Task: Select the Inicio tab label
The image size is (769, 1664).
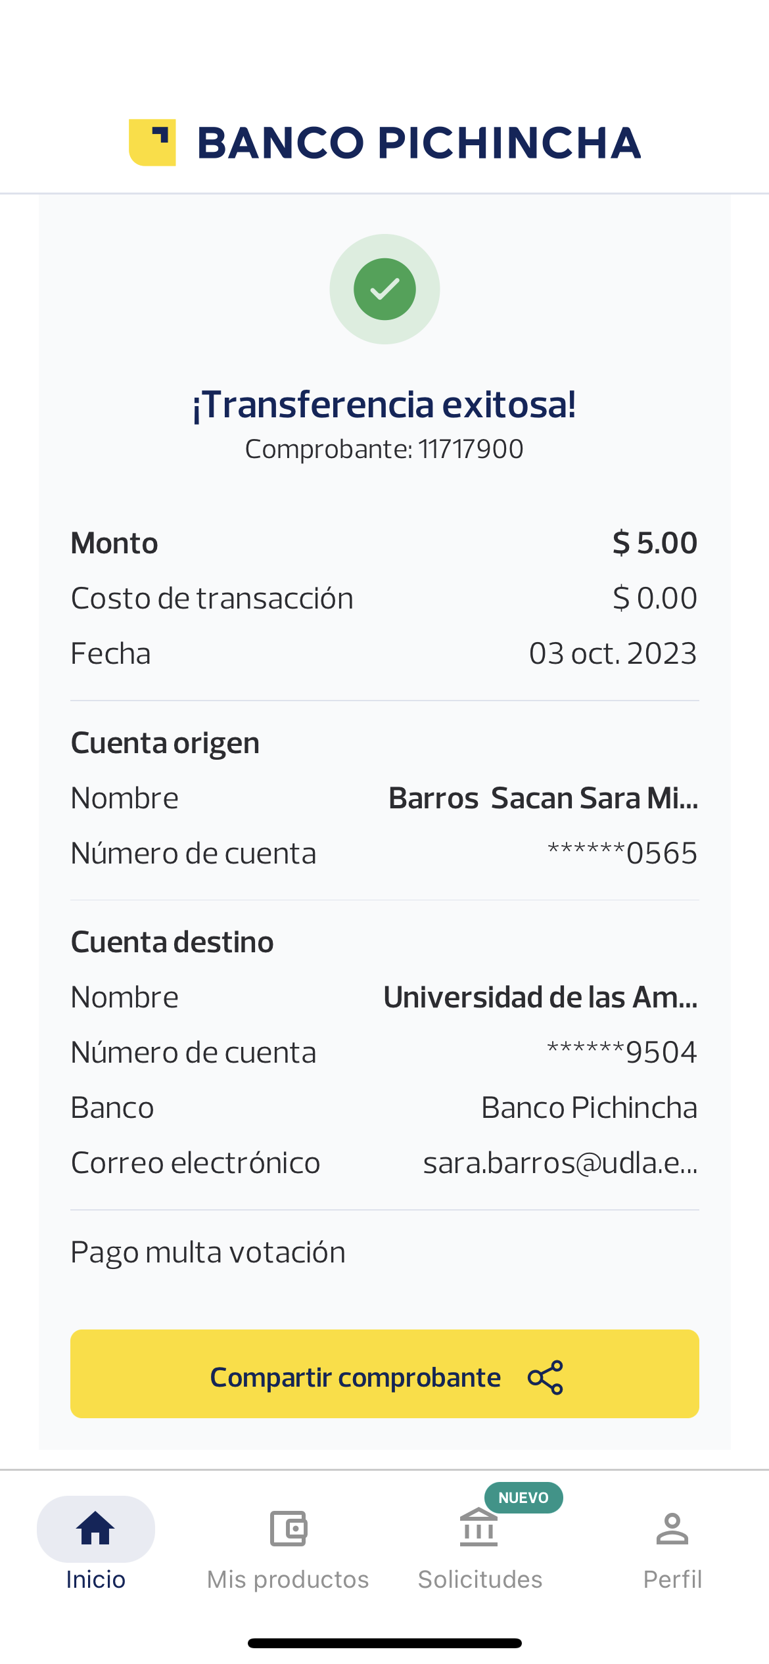Action: [96, 1579]
